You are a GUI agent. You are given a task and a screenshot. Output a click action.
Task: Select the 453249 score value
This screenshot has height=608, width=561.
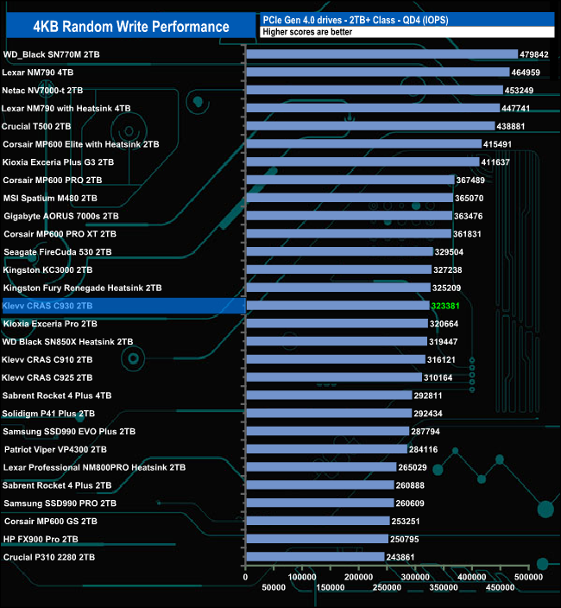pos(519,91)
